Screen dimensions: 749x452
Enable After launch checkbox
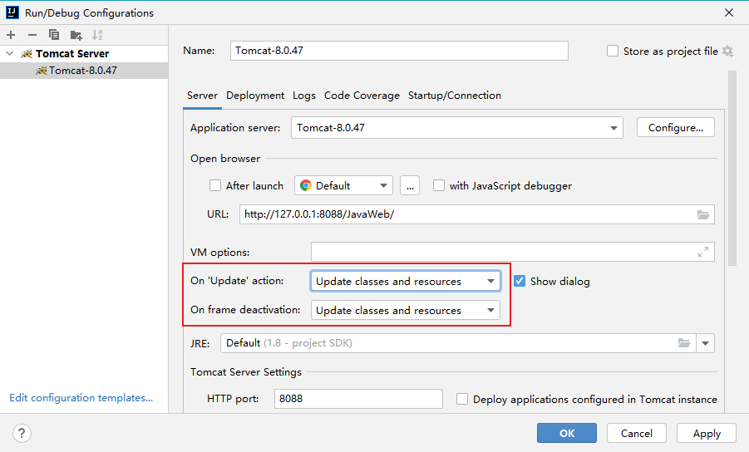[215, 185]
